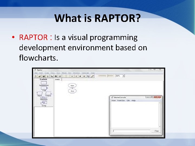Open the Scale menu
This screenshot has height=146, width=195.
pos(47,73)
